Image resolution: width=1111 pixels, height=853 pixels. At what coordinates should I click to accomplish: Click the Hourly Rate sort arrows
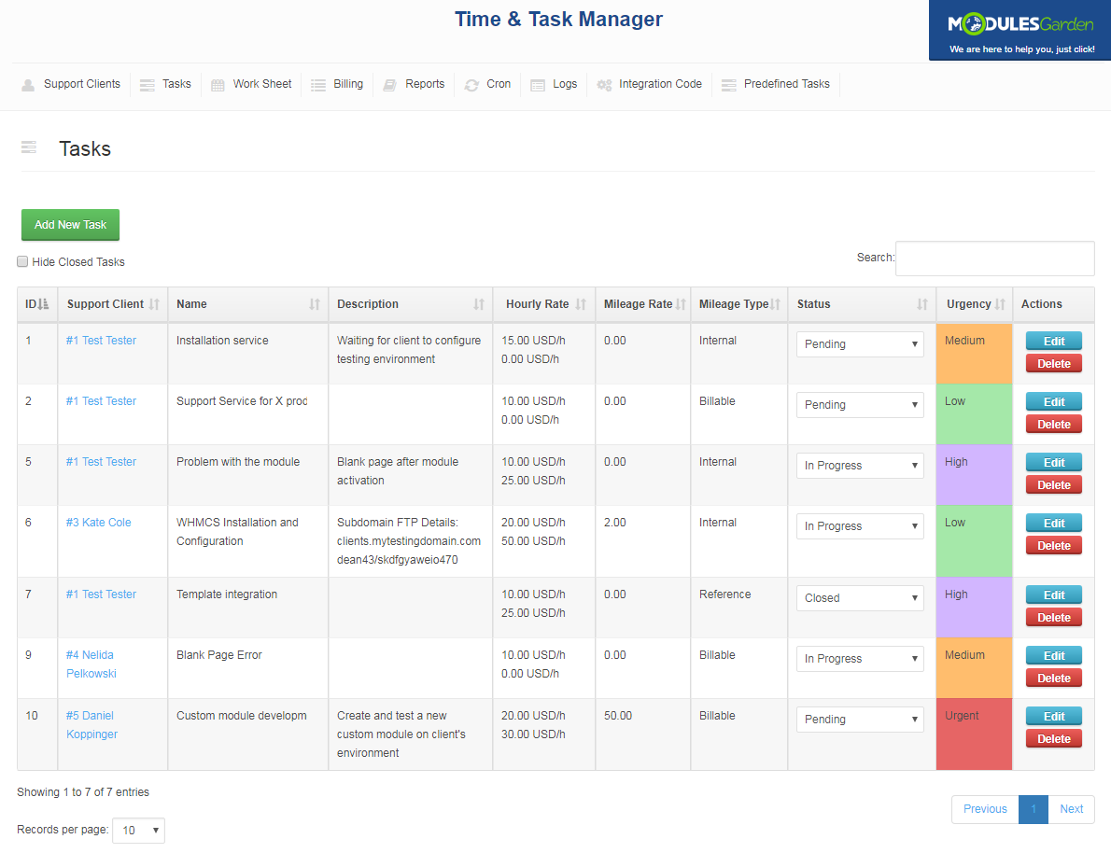581,303
